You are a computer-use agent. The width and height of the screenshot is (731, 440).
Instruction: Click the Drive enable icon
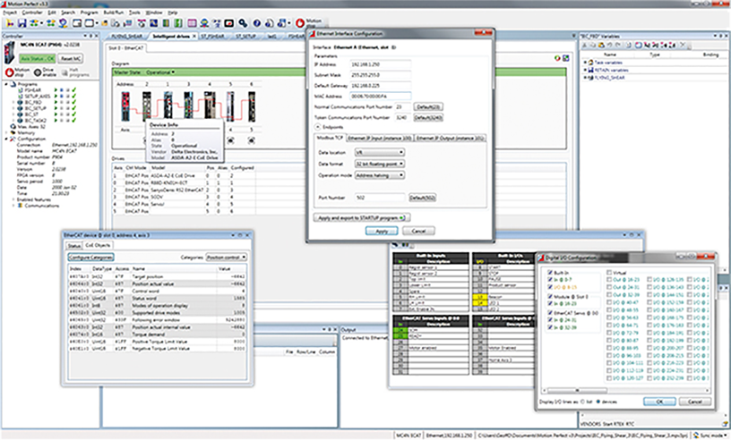39,71
